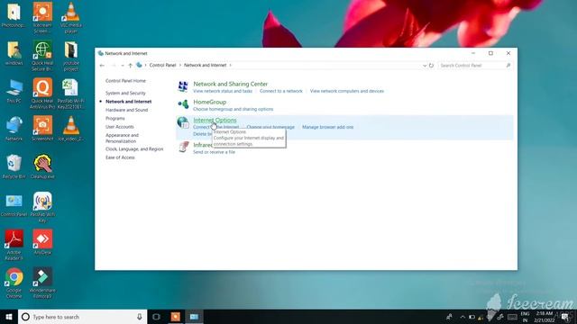This screenshot has width=577, height=324.
Task: Open Screenshot desktop shortcut
Action: tap(42, 129)
